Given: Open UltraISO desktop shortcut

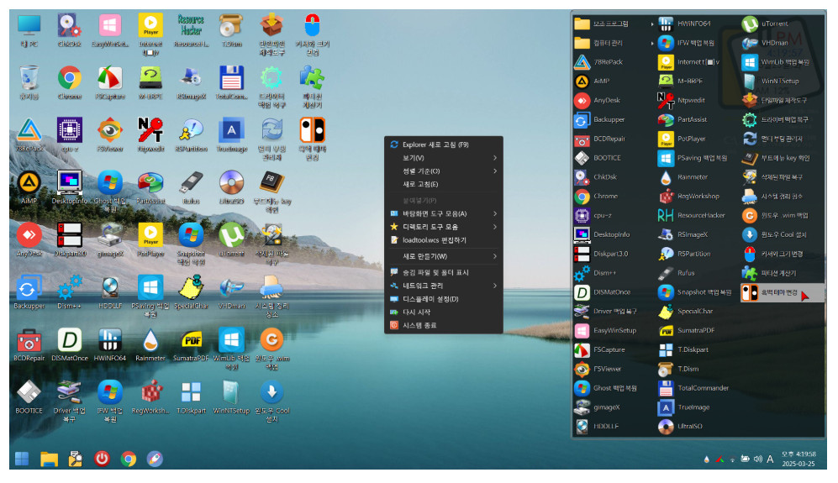Looking at the screenshot, I should [230, 184].
